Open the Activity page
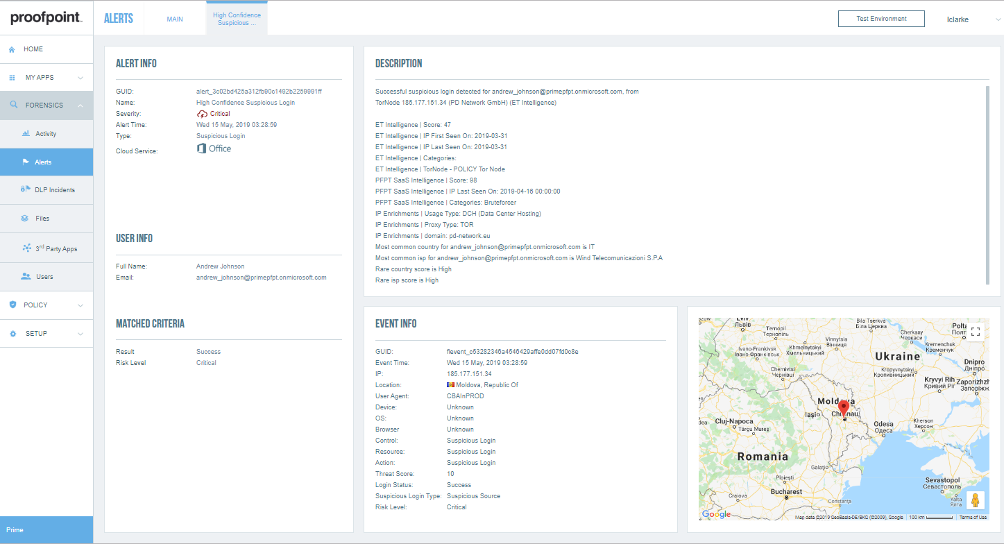 click(x=46, y=134)
